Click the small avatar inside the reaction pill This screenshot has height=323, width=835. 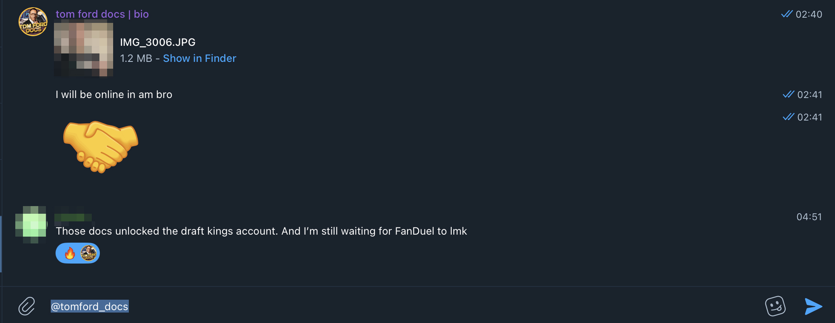(89, 253)
